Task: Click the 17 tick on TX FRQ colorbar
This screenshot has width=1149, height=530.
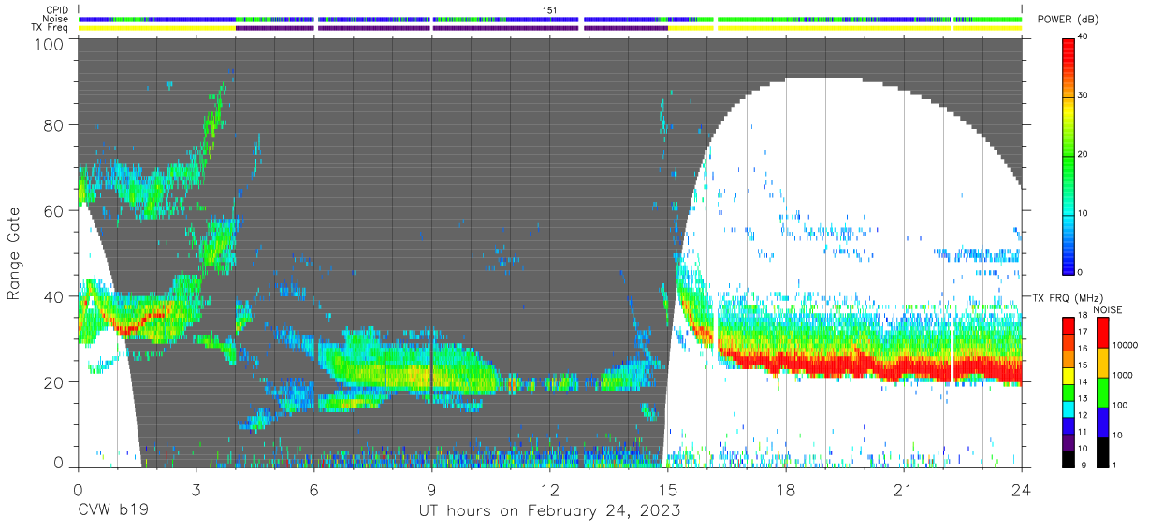Action: coord(1083,332)
